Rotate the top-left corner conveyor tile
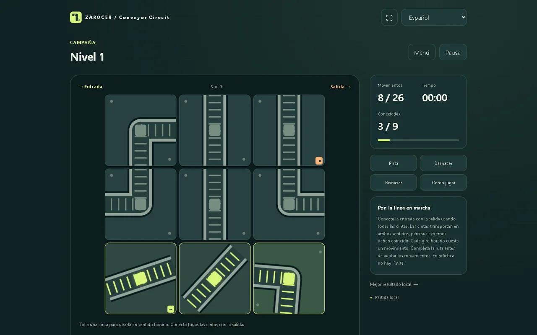This screenshot has width=537, height=335. (141, 130)
